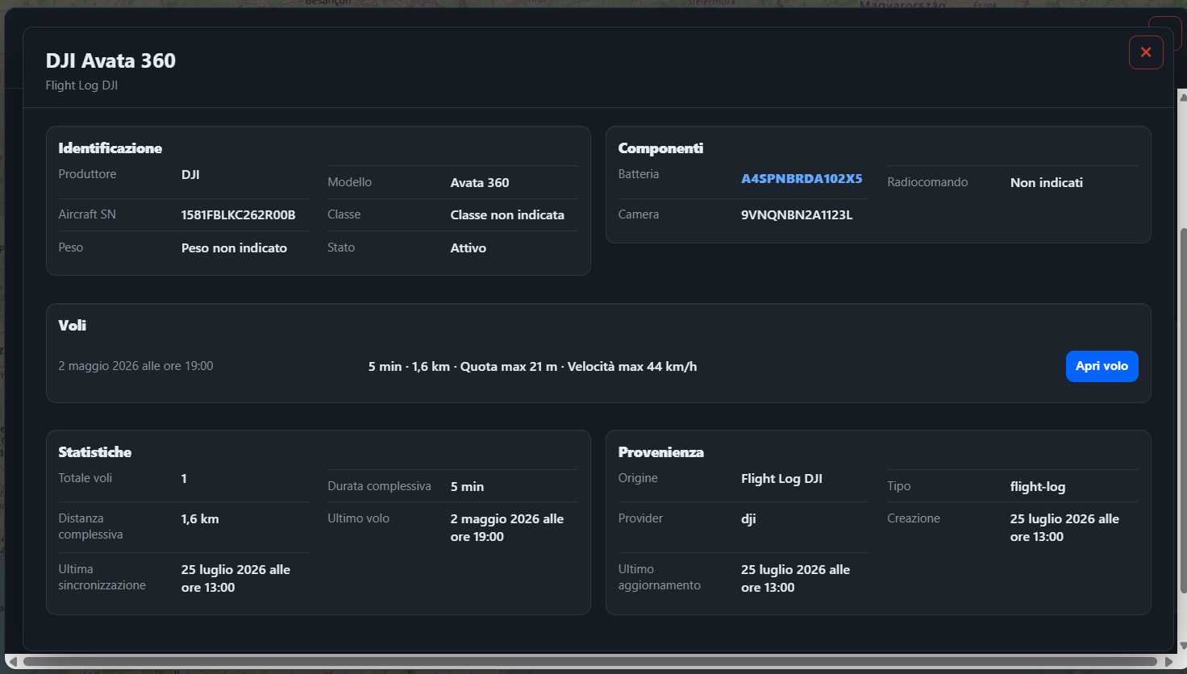Click the Totale voli value 1
The image size is (1187, 674).
pyautogui.click(x=184, y=479)
